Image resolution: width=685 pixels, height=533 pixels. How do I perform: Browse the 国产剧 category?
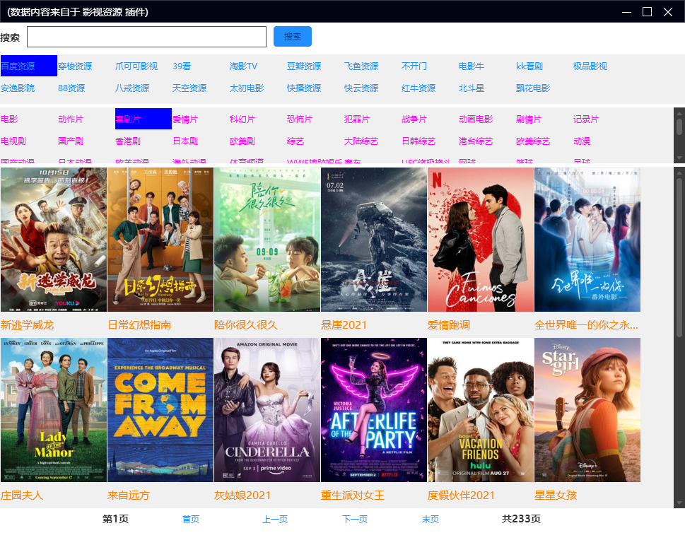(71, 141)
